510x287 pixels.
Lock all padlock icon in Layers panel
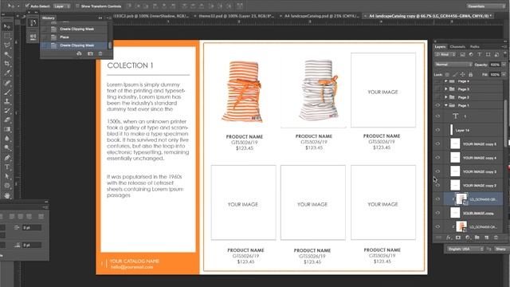pos(470,74)
